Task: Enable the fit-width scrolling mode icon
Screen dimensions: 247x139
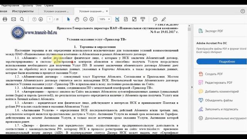Action: click(x=117, y=19)
